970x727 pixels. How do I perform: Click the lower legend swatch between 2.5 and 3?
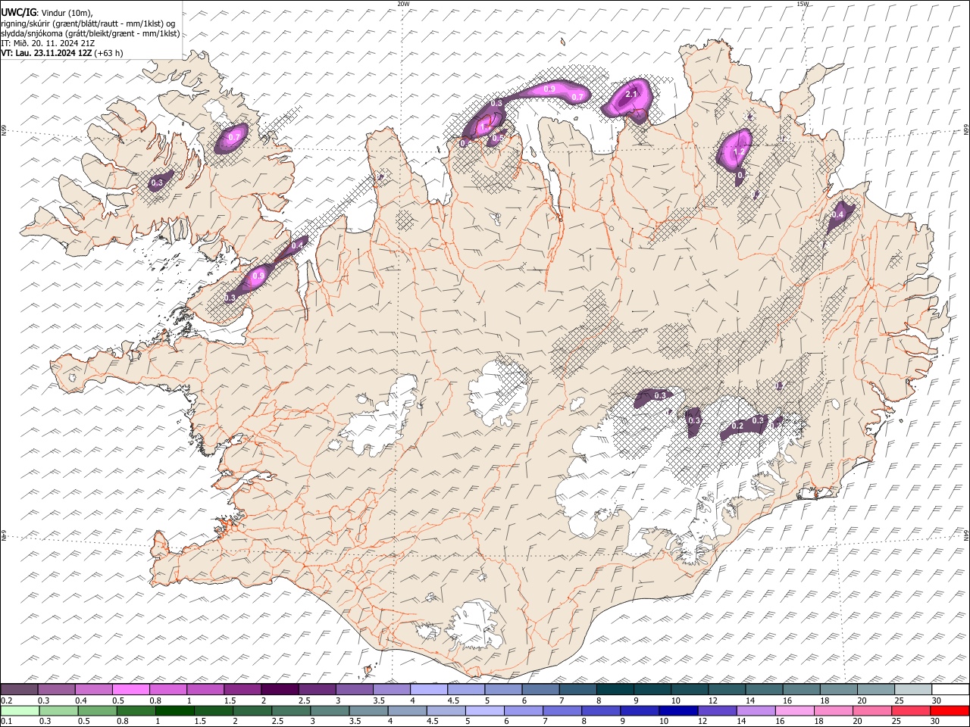291,710
